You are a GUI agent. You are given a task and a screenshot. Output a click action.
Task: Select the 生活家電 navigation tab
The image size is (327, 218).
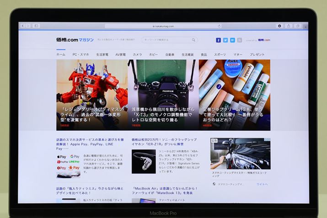(x=102, y=54)
